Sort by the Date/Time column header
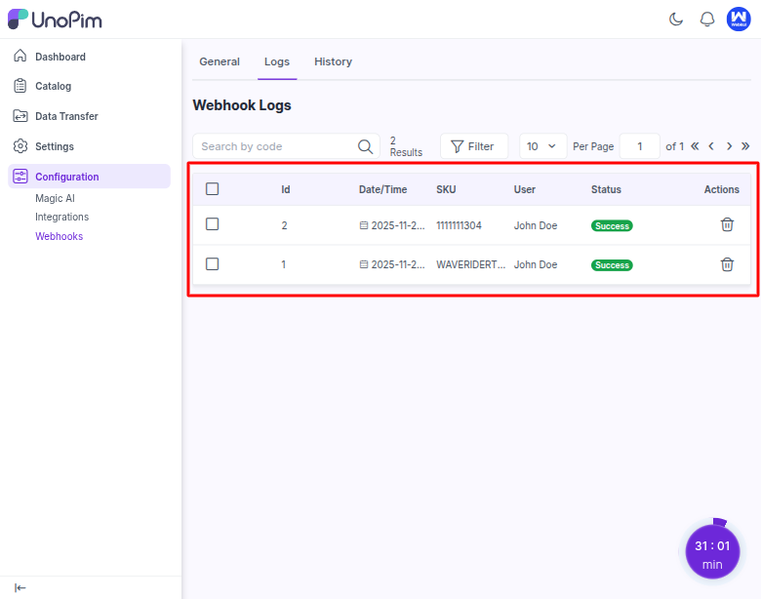This screenshot has height=599, width=761. pos(382,189)
